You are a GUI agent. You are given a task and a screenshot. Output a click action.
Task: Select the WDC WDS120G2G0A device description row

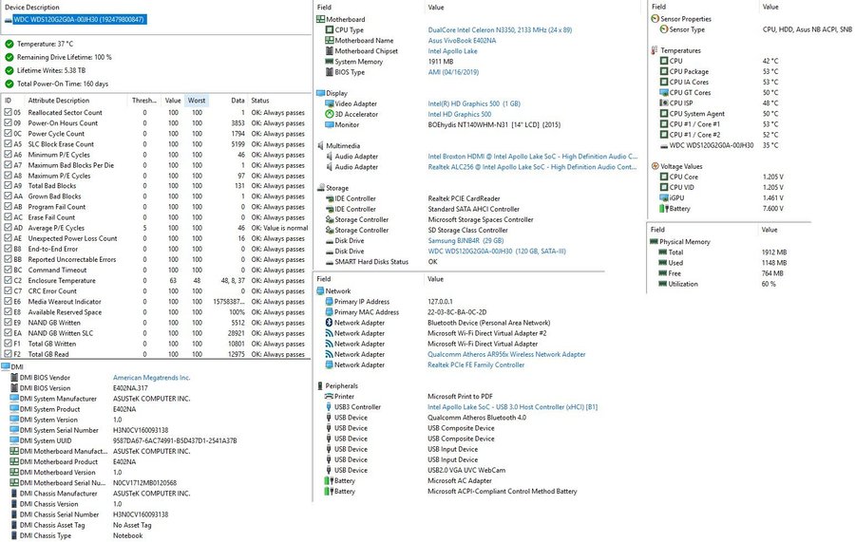pyautogui.click(x=78, y=19)
